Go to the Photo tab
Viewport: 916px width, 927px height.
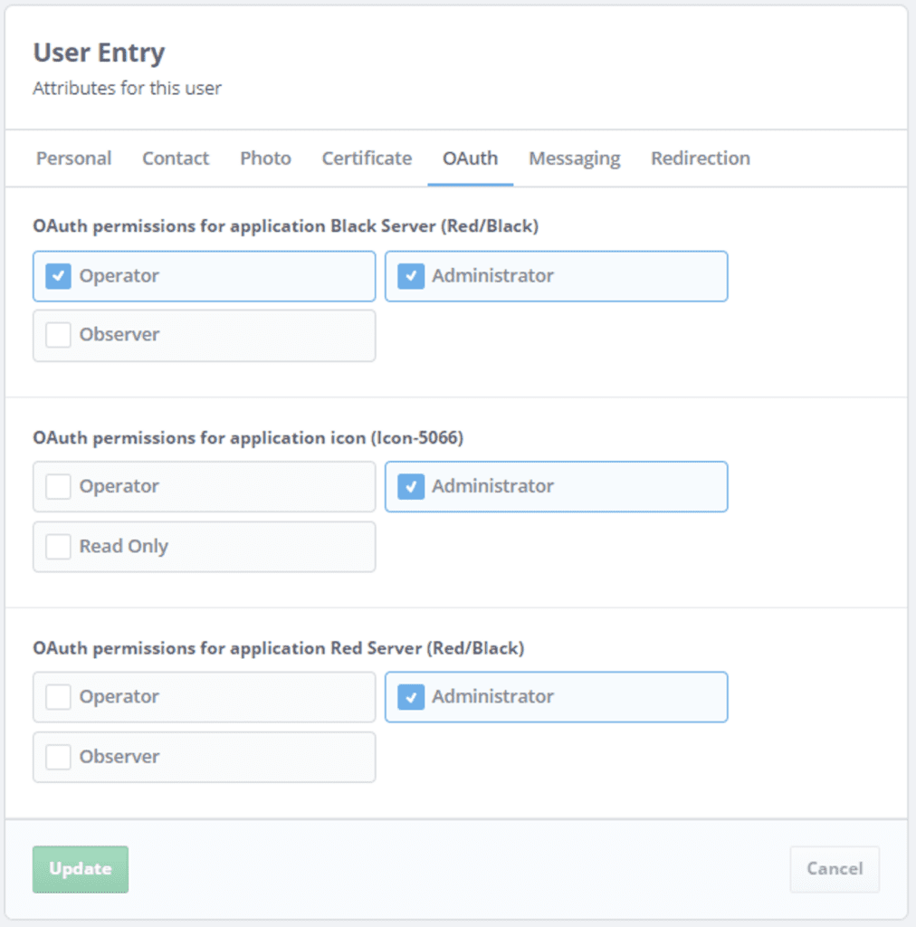(x=265, y=158)
